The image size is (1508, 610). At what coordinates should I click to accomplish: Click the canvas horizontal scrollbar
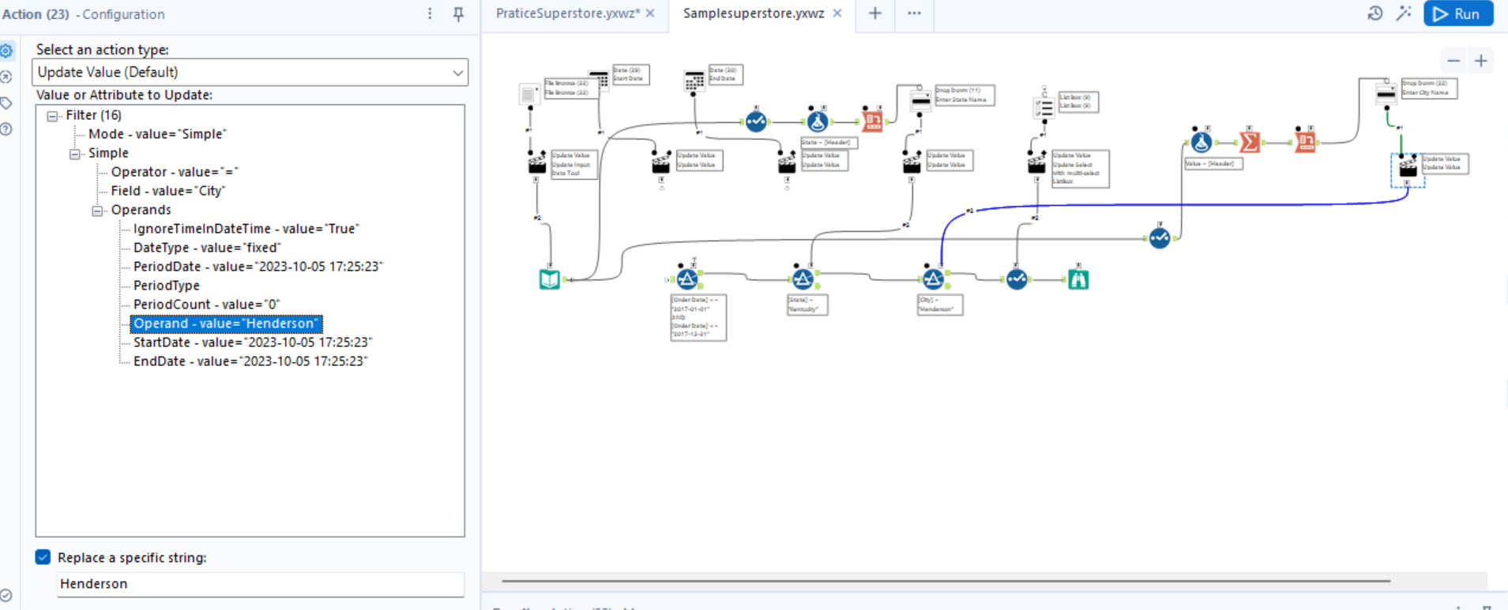(946, 581)
